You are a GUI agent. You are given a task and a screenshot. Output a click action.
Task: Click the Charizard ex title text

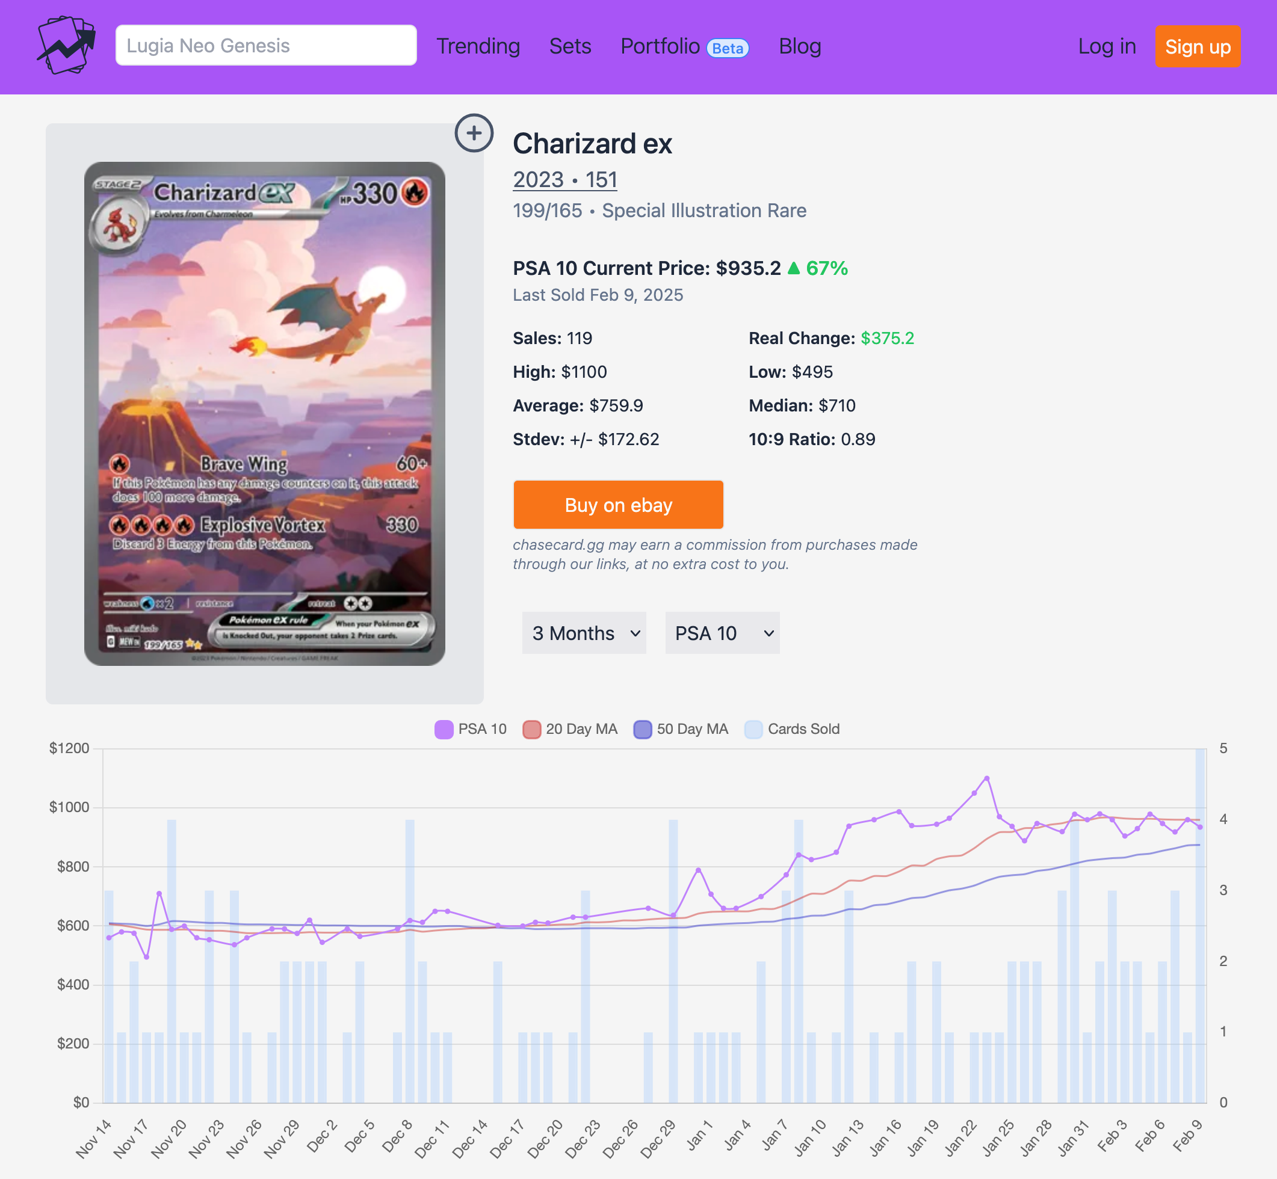(x=592, y=144)
